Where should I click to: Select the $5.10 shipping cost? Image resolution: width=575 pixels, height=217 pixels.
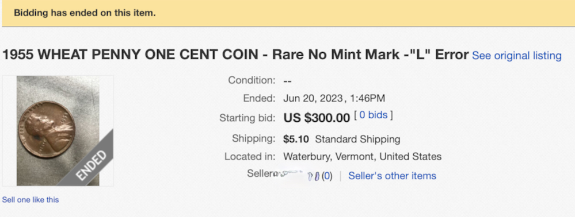click(296, 139)
